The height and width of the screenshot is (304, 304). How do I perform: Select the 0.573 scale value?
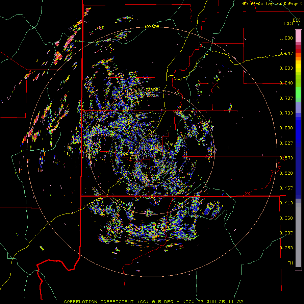coord(286,158)
